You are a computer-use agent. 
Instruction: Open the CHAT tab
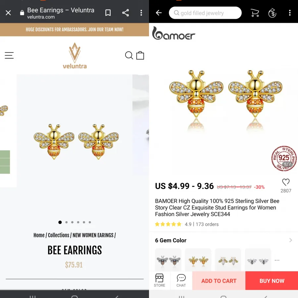pos(181,280)
